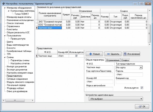Select ЗАО "Основной покупатель" table row
The width and height of the screenshot is (153, 112).
92,22
